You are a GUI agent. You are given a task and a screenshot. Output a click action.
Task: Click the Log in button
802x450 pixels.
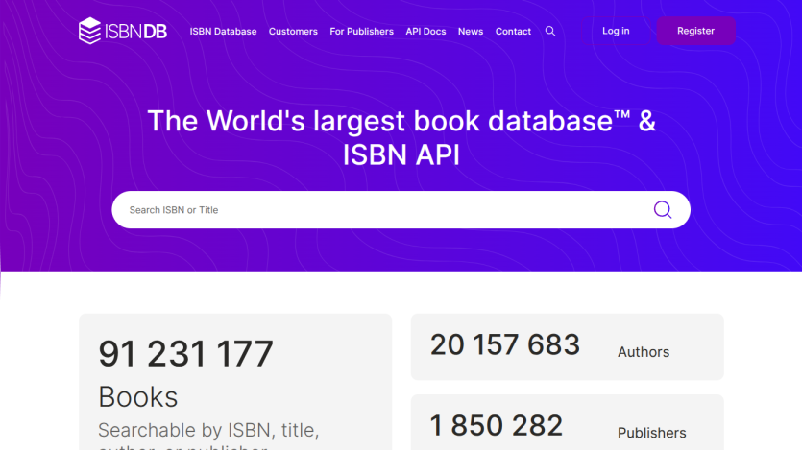click(x=616, y=31)
